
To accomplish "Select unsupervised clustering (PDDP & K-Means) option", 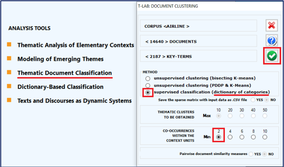I will [x=148, y=85].
